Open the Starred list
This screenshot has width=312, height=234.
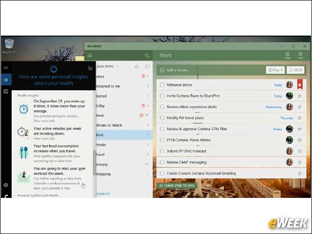(x=124, y=96)
